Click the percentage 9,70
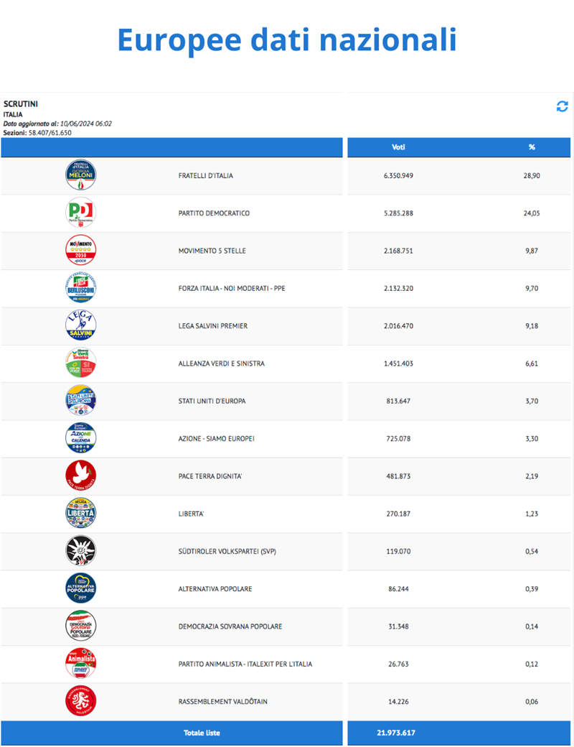 tap(532, 289)
